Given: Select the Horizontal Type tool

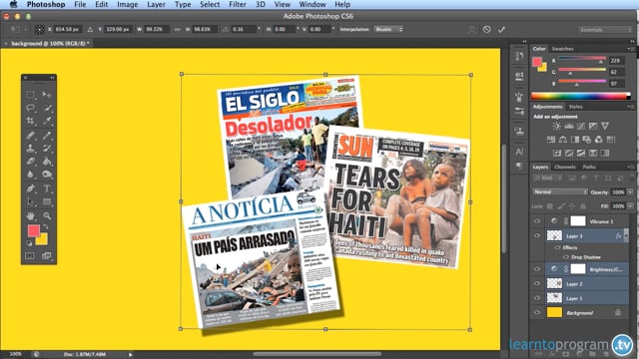Looking at the screenshot, I should 47,188.
